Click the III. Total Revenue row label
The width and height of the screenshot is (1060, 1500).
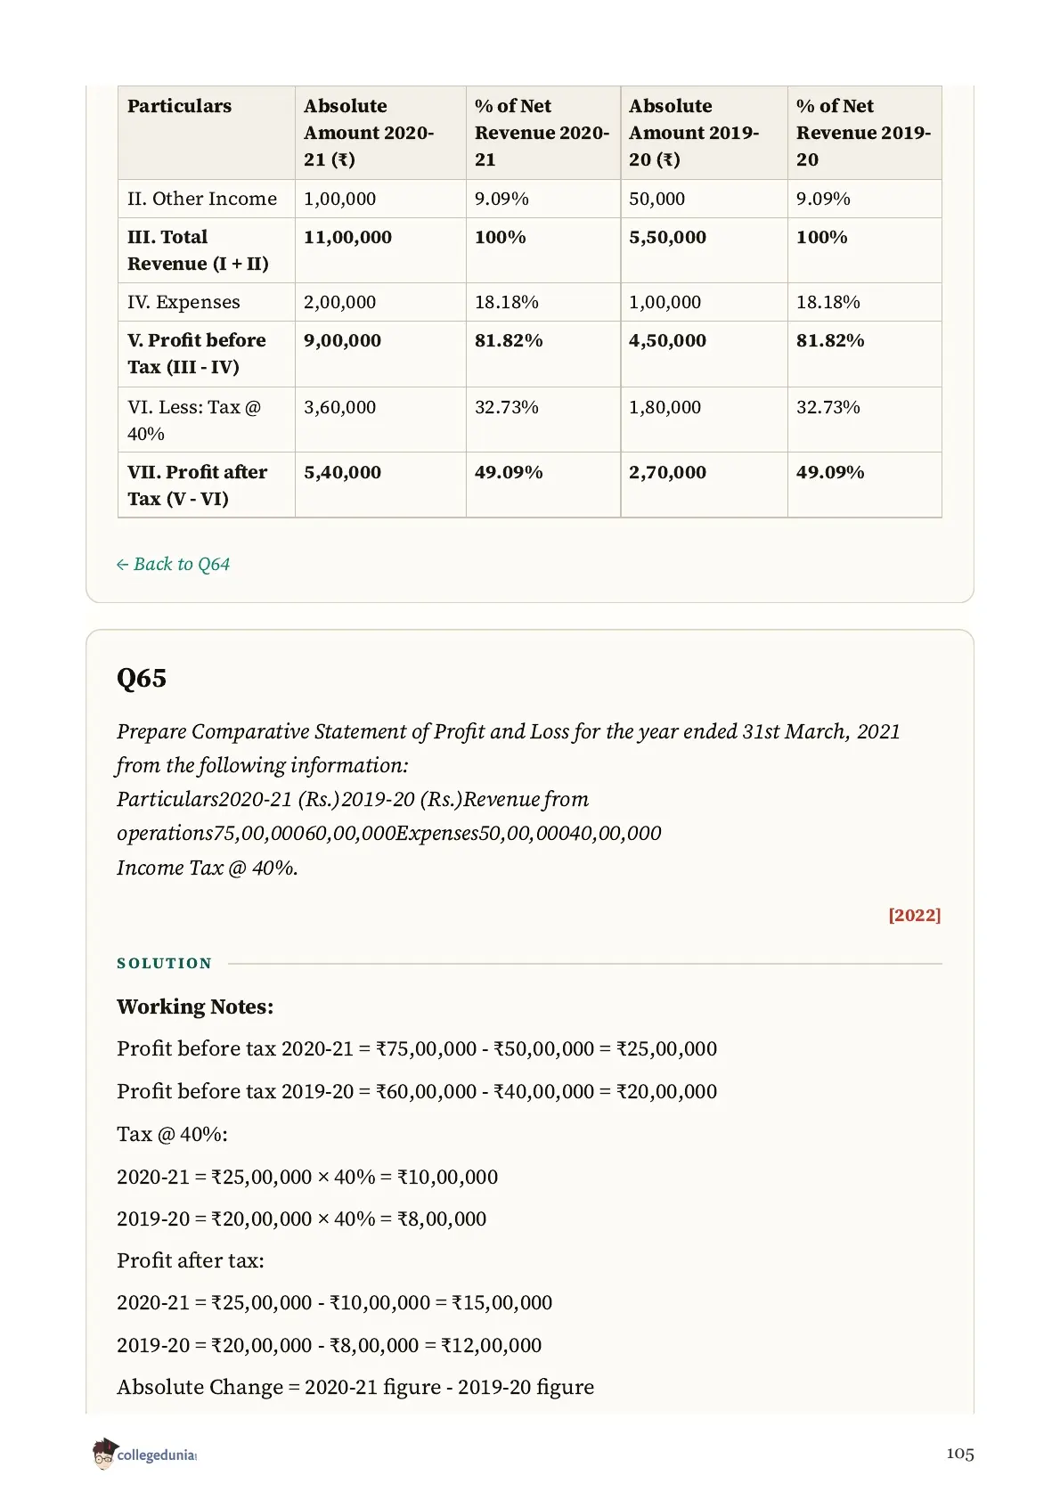coord(198,250)
